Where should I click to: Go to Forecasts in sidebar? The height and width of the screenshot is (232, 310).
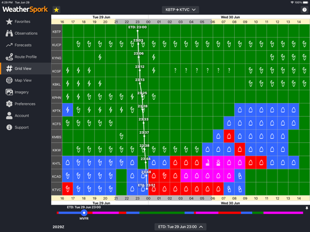coord(25,45)
